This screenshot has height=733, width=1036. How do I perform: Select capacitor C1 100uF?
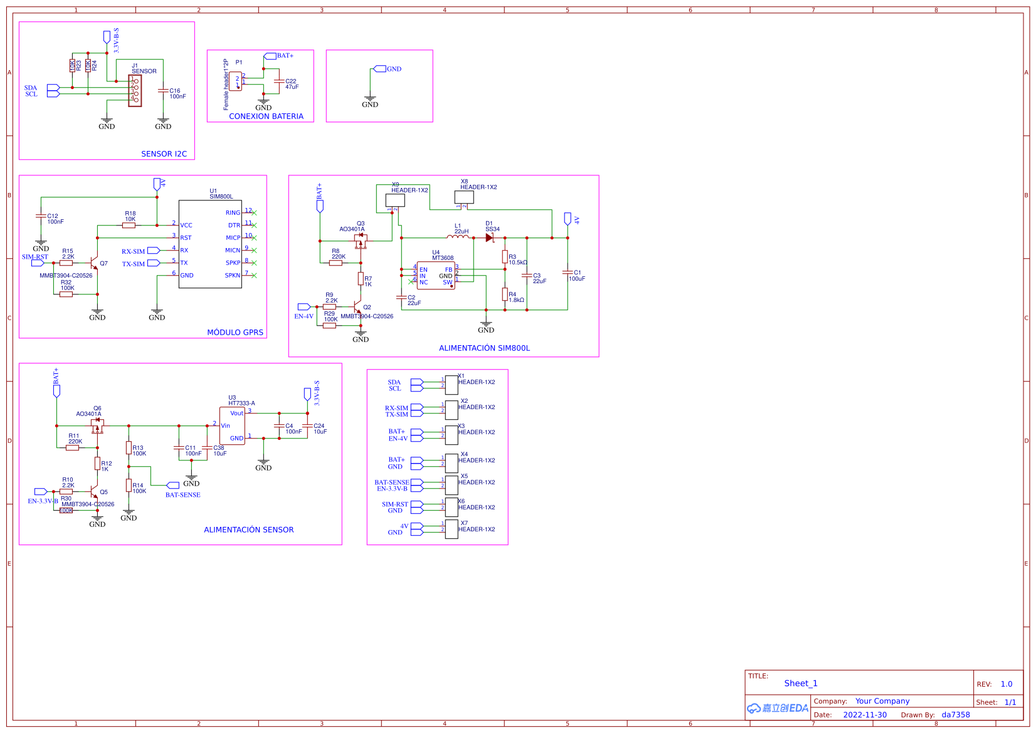pos(567,273)
